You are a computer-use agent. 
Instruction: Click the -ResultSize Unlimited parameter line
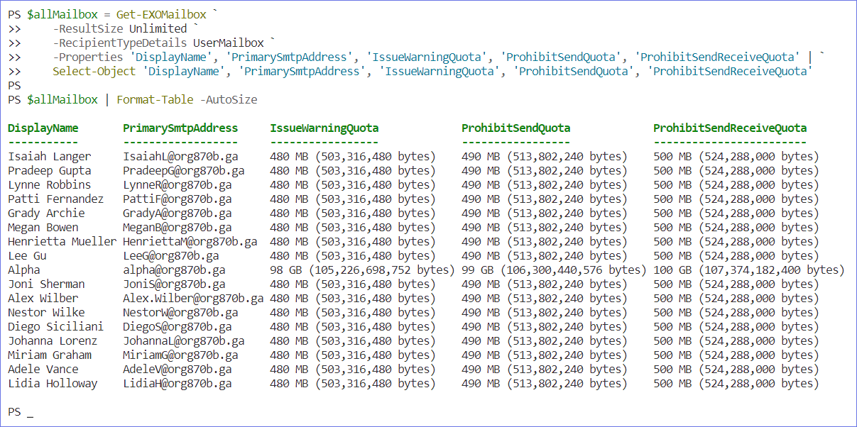pyautogui.click(x=120, y=29)
